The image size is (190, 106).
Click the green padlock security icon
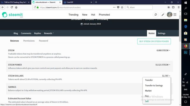coord(38,7)
